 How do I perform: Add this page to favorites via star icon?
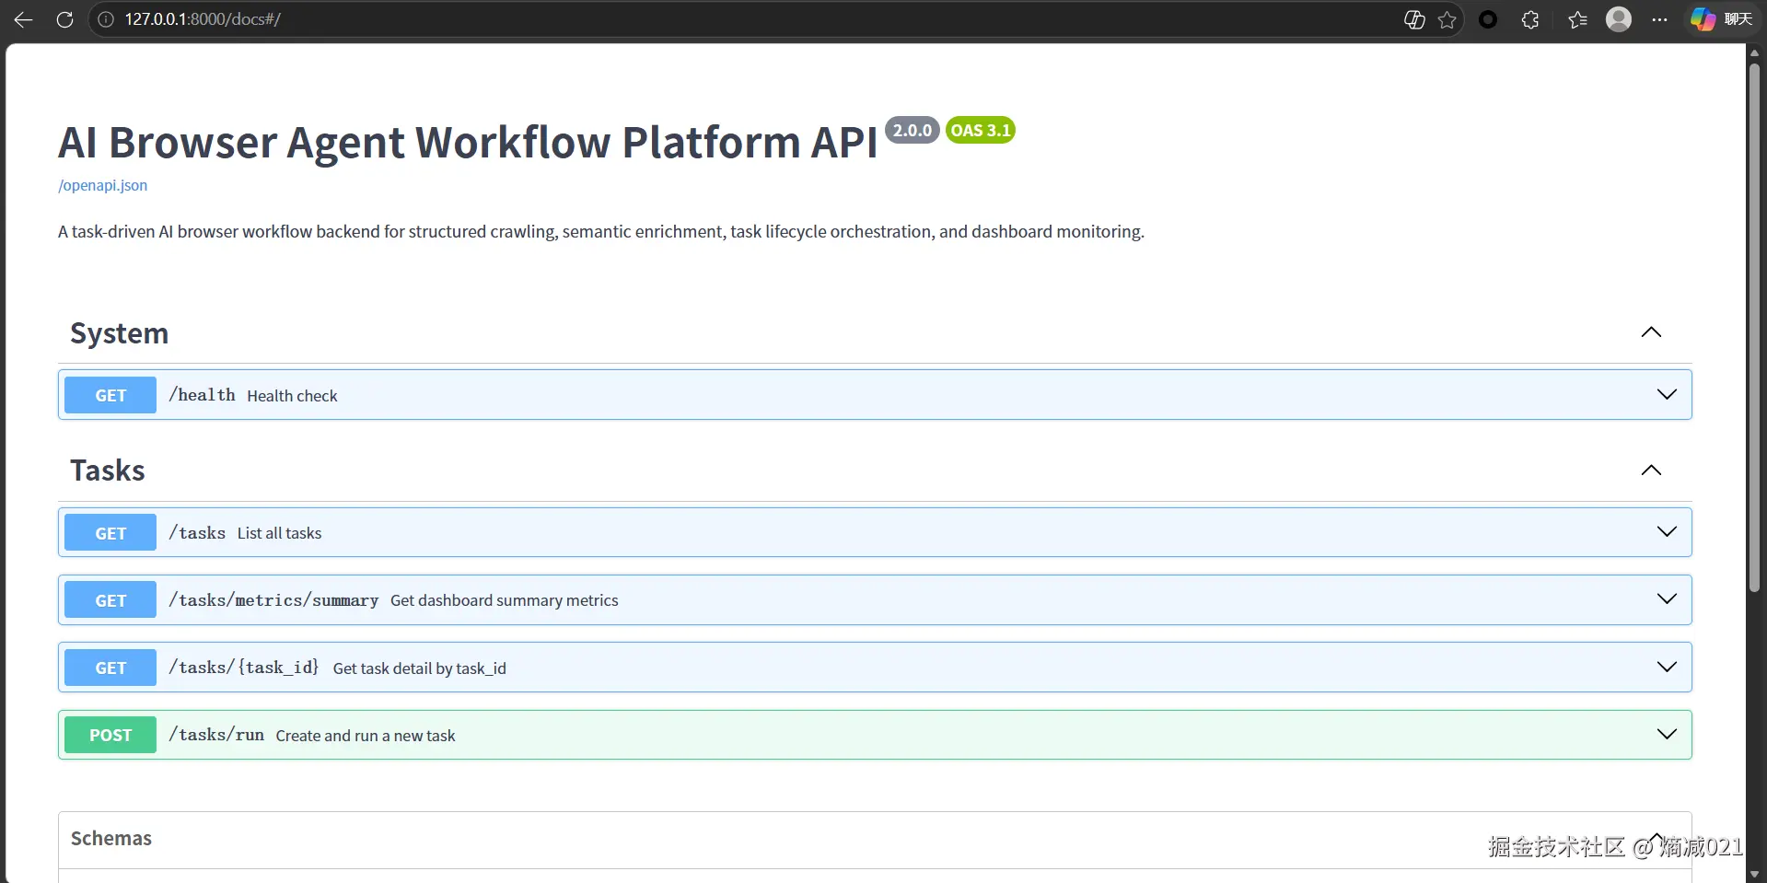pyautogui.click(x=1447, y=18)
